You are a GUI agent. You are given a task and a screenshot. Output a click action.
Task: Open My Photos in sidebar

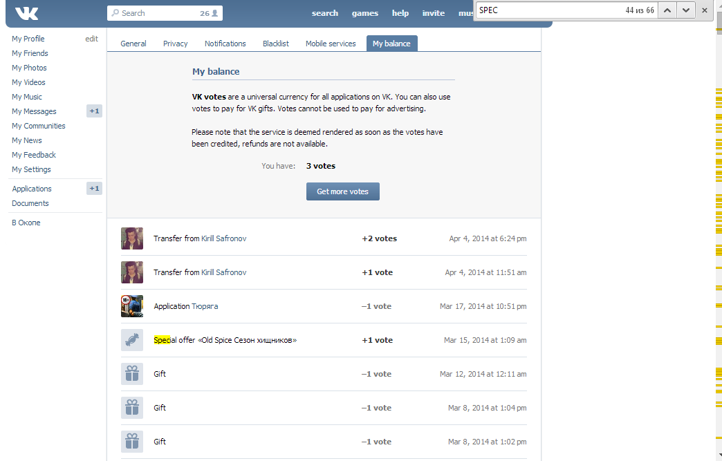coord(30,68)
